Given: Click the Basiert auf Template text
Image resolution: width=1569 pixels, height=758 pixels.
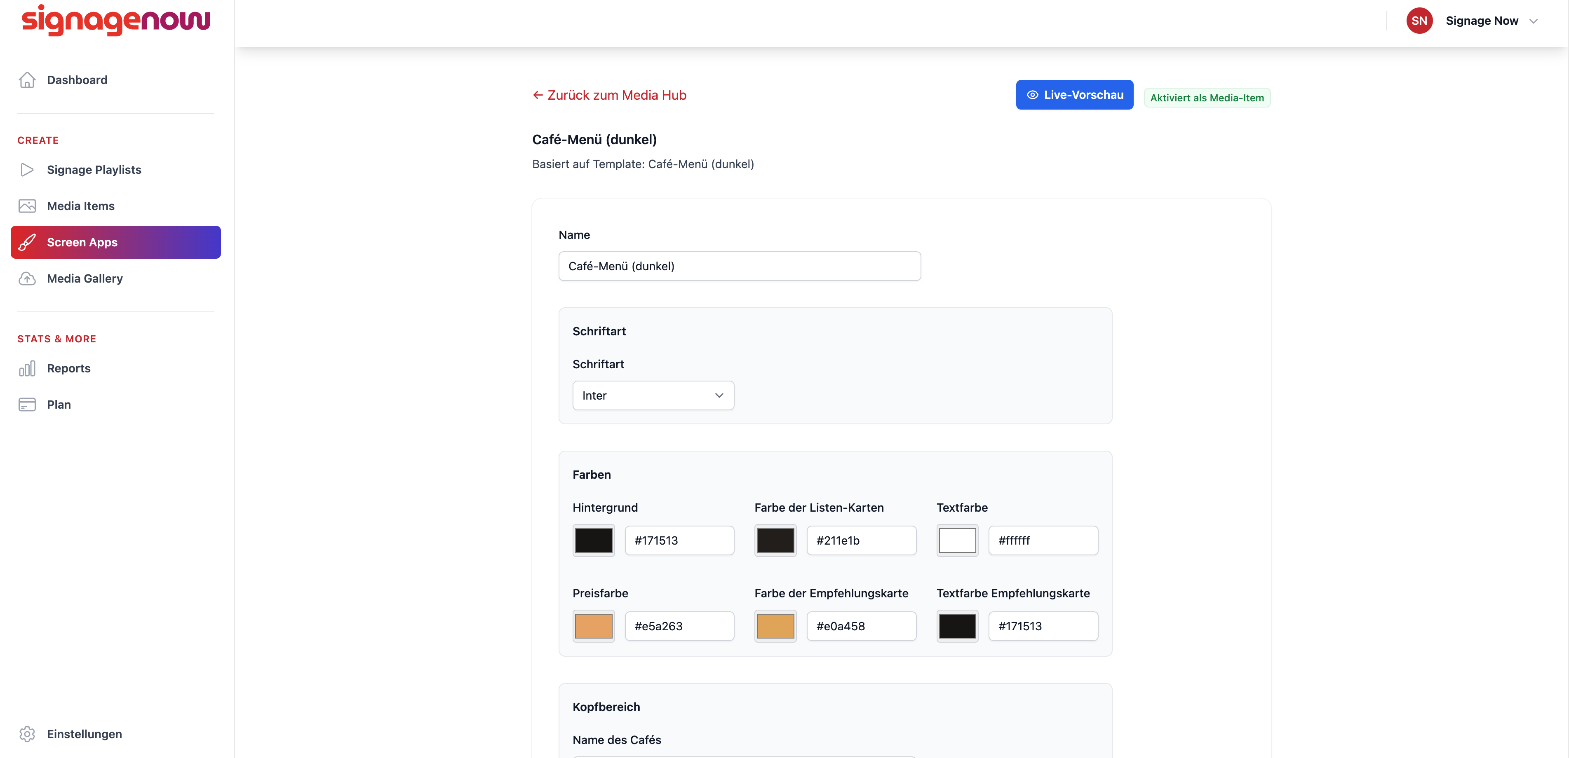Looking at the screenshot, I should (643, 164).
